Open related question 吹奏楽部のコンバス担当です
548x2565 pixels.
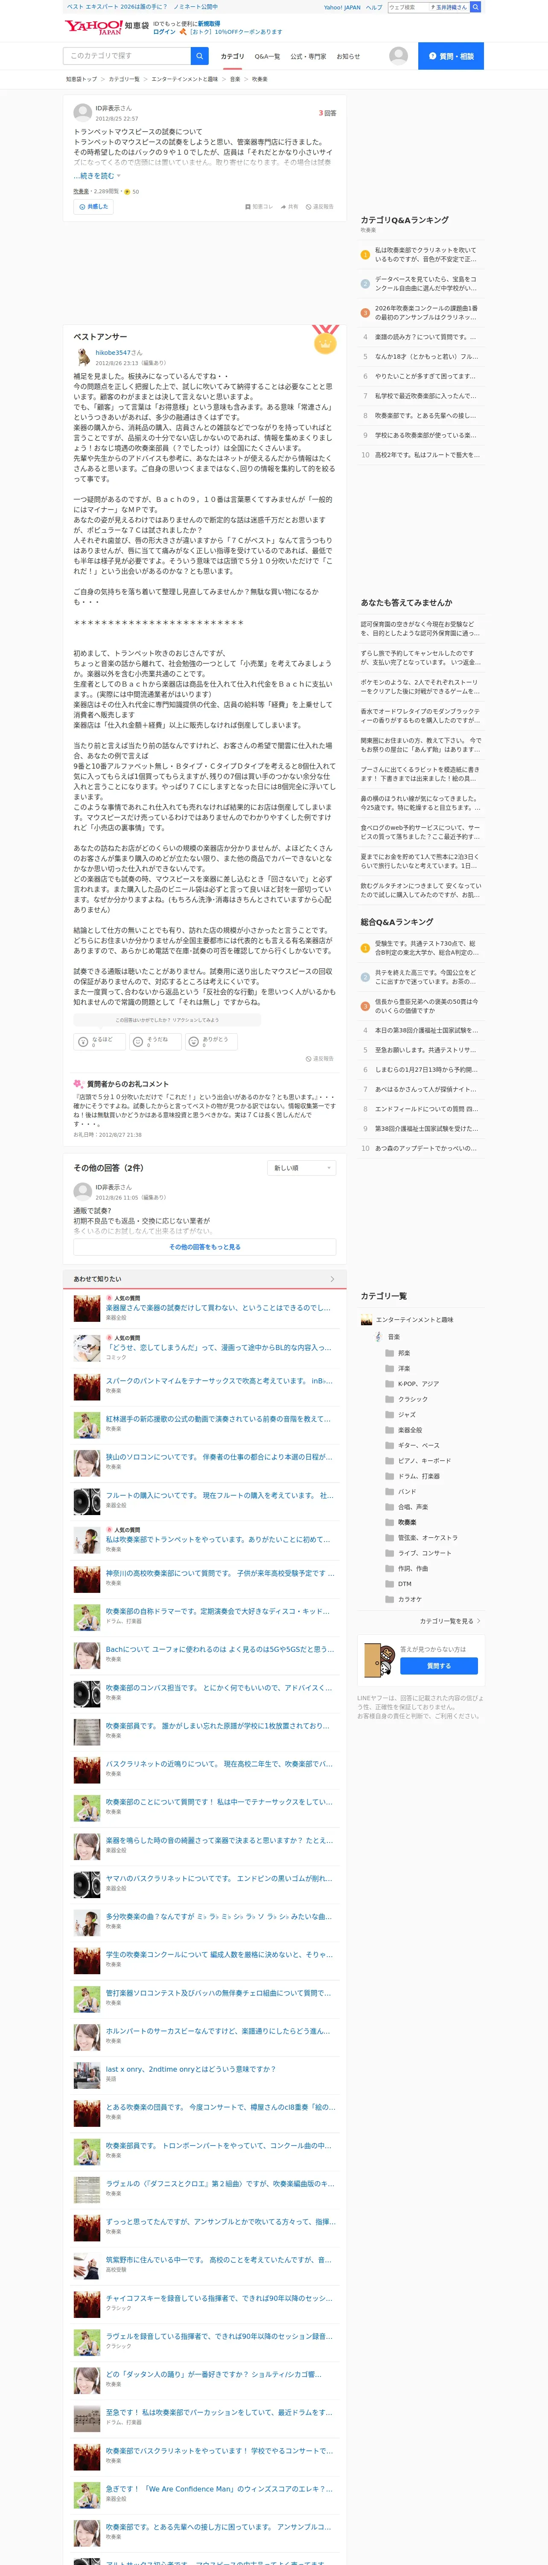coord(219,1688)
